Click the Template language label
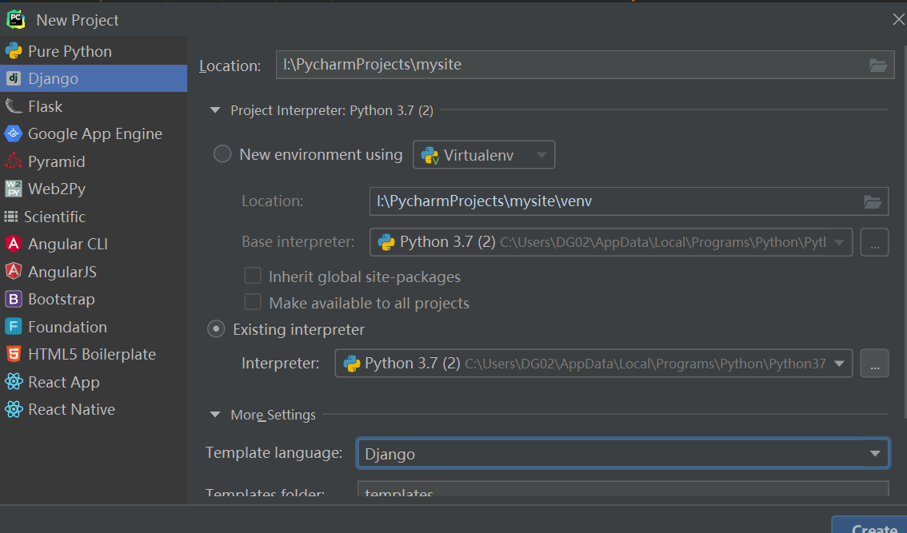907x533 pixels. 274,452
